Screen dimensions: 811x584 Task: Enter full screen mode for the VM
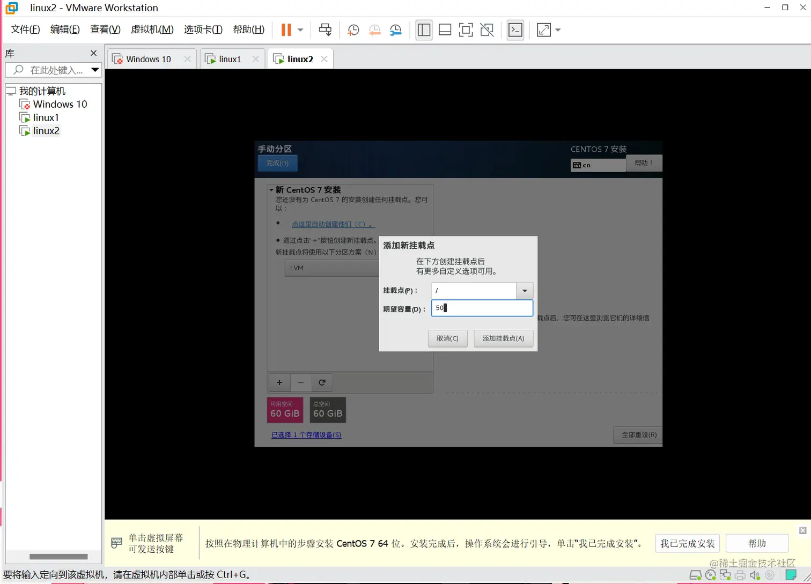542,30
